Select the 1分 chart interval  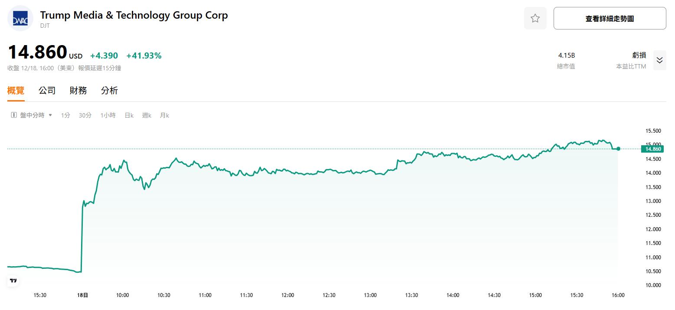(65, 115)
